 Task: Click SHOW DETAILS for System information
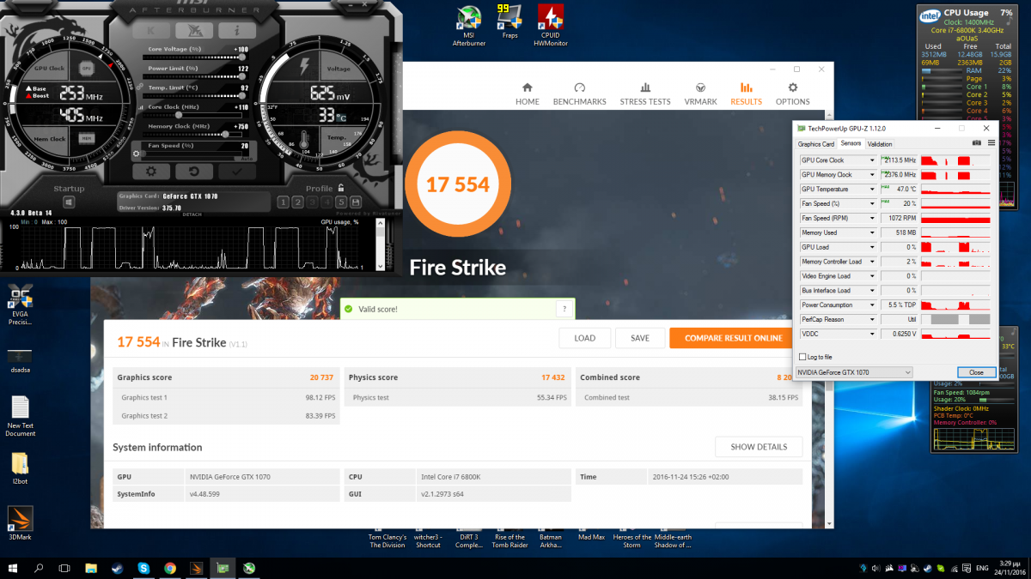[x=759, y=447]
